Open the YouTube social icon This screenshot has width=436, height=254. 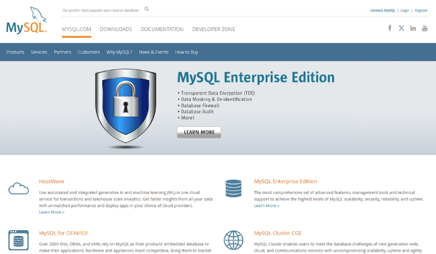425,28
